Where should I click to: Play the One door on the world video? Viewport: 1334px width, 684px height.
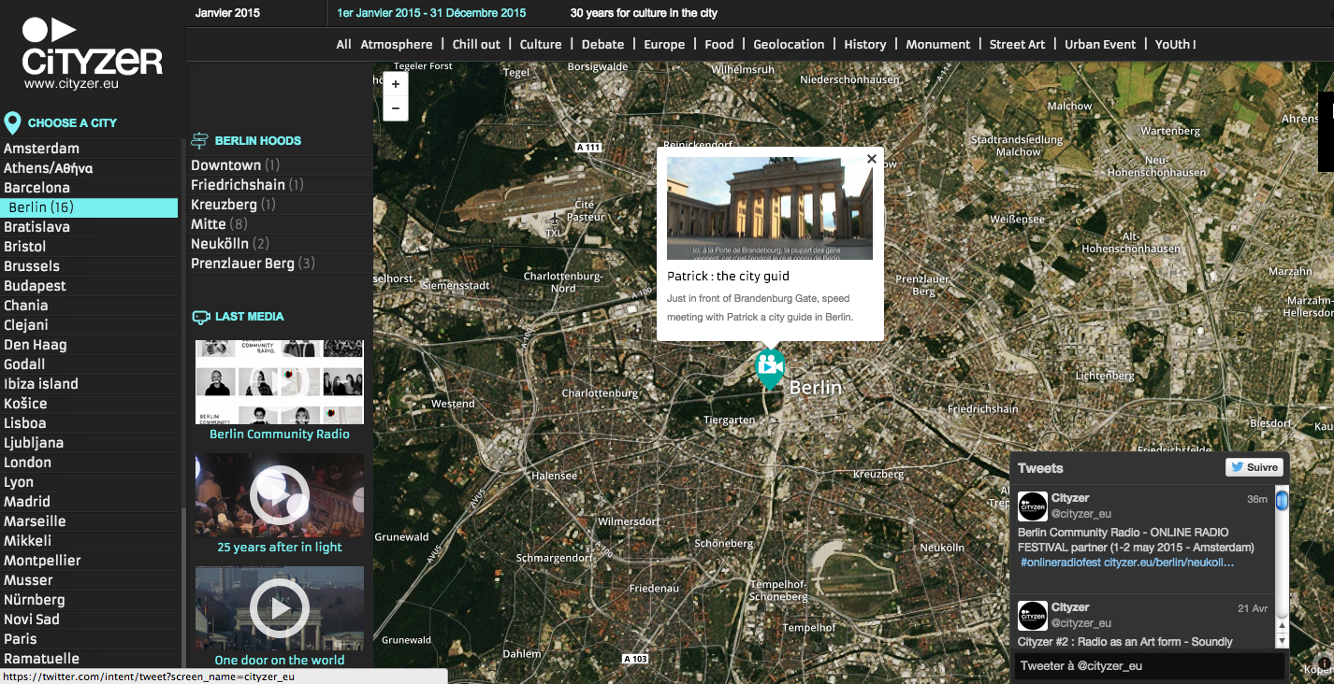pyautogui.click(x=280, y=608)
